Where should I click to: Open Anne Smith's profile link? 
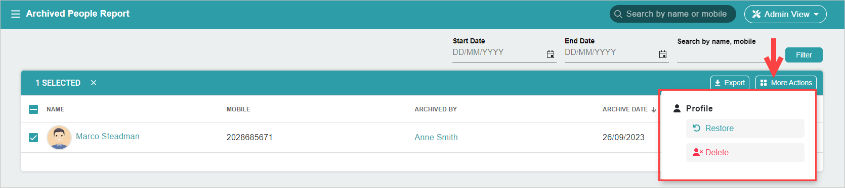click(436, 137)
